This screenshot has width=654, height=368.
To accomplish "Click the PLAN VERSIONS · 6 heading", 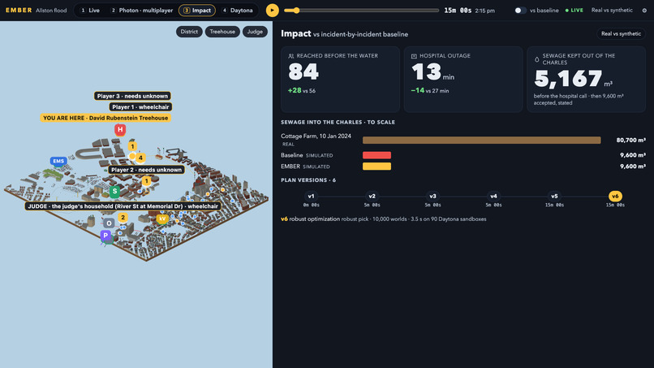I will click(308, 180).
